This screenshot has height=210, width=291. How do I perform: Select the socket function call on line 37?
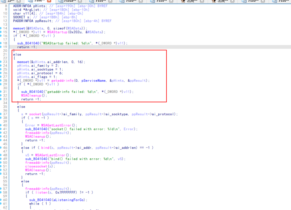(35, 114)
